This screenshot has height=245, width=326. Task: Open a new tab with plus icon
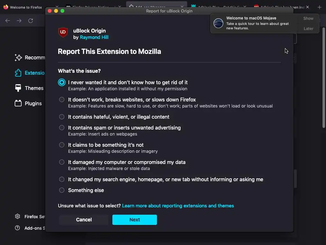[319, 7]
